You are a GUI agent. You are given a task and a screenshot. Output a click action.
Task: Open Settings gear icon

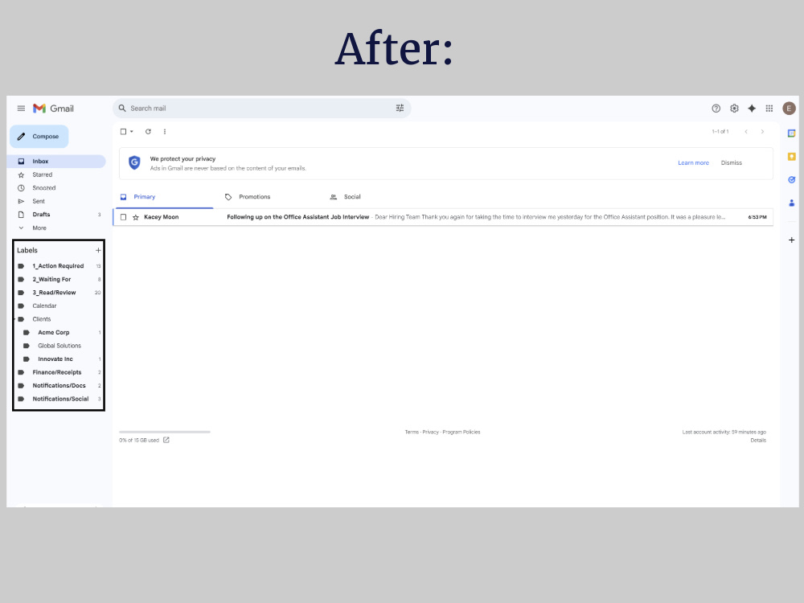[734, 109]
